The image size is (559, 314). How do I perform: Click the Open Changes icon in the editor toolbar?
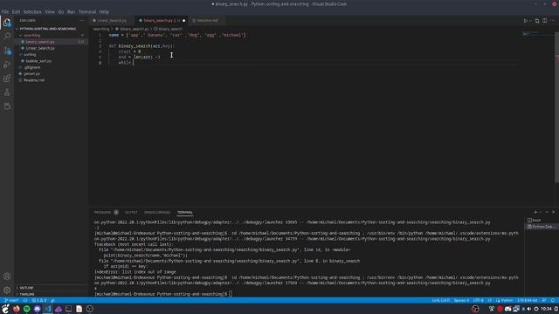pos(537,21)
